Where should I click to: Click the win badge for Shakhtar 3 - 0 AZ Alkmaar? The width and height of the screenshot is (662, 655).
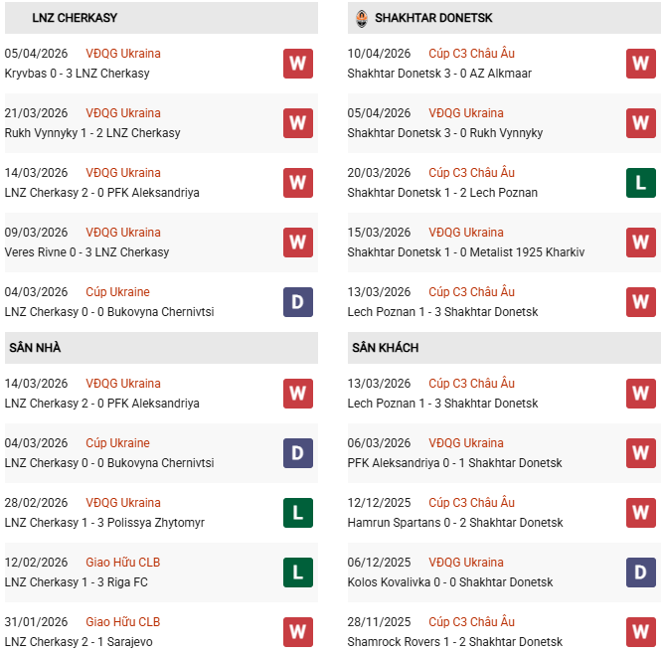(640, 64)
